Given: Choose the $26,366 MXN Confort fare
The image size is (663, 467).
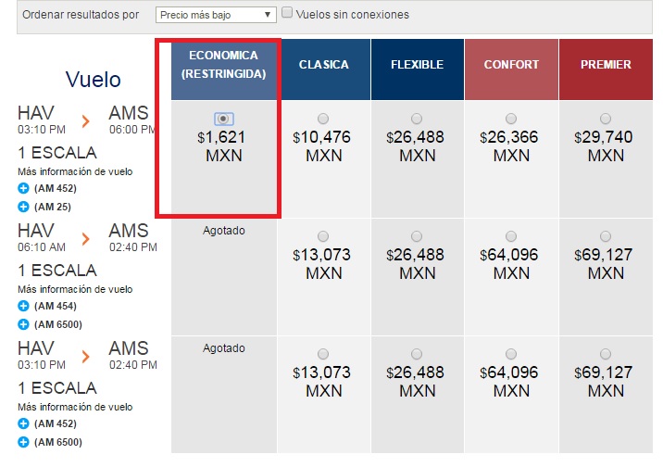Looking at the screenshot, I should 511,119.
